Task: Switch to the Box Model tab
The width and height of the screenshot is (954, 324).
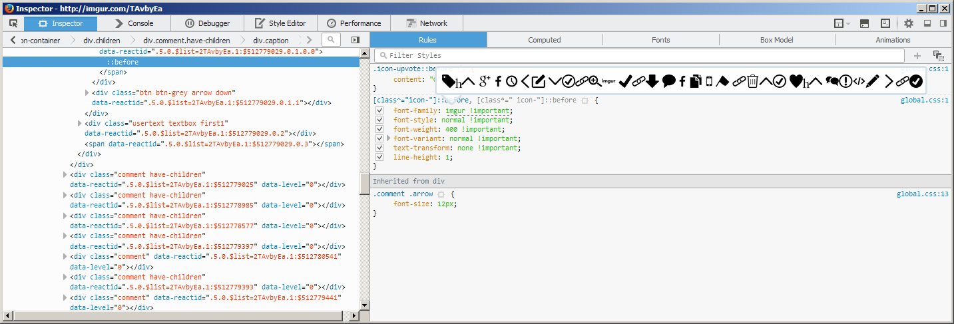Action: click(x=777, y=40)
